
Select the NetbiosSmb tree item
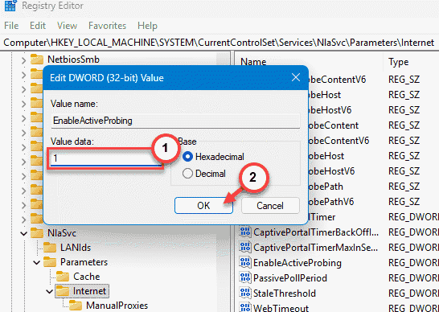(73, 60)
